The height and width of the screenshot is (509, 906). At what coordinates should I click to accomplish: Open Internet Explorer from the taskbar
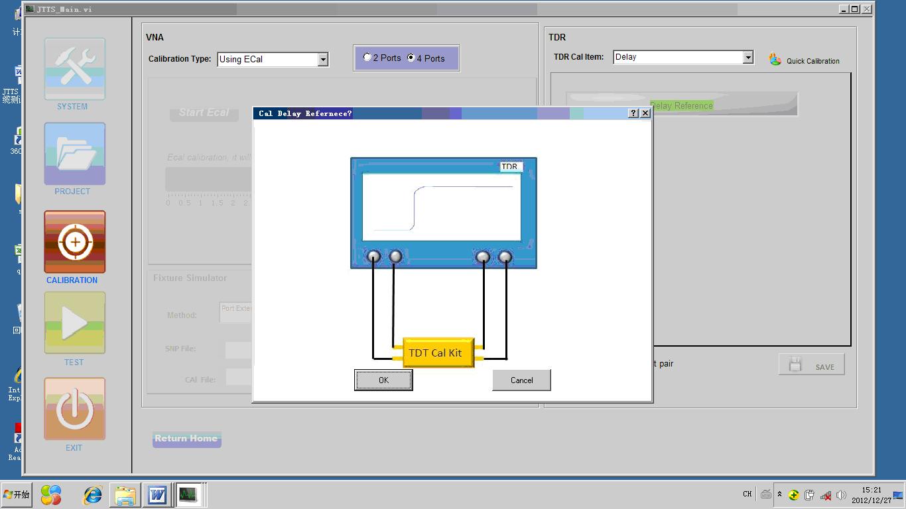coord(92,495)
